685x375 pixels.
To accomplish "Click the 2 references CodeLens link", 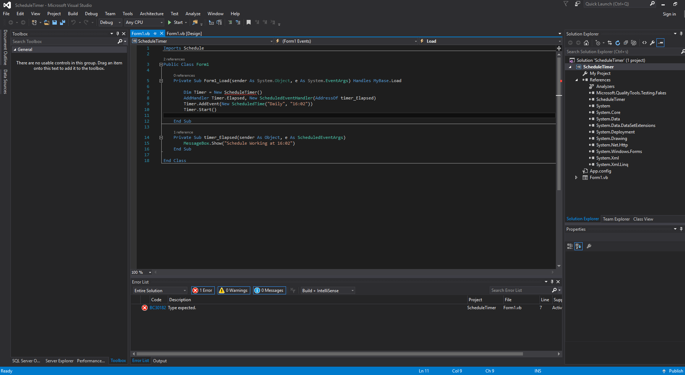I will coord(174,59).
